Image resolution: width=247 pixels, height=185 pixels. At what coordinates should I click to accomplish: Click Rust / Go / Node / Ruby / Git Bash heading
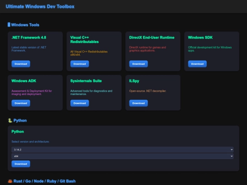tap(44, 181)
